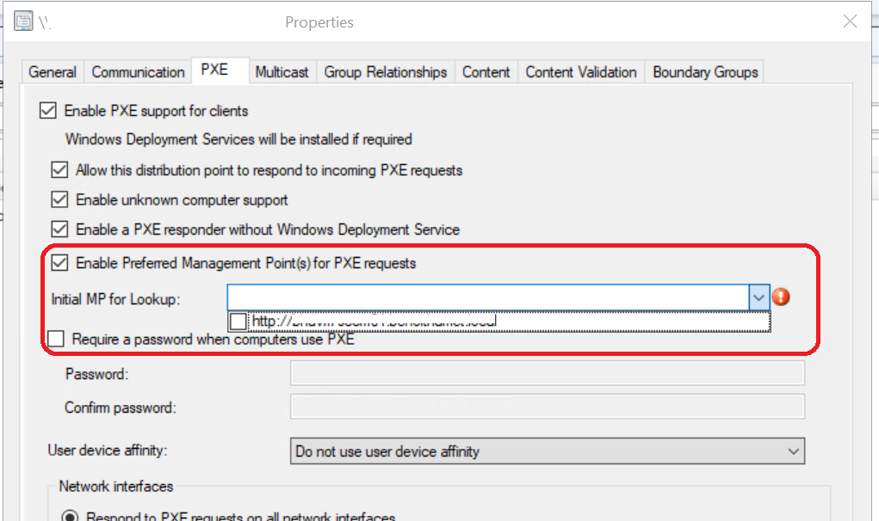The image size is (879, 521).
Task: Select the Boundary Groups tab
Action: tap(705, 72)
